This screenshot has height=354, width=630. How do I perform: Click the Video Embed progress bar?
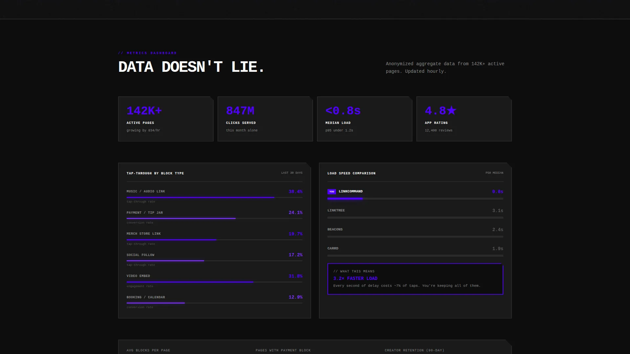point(215,282)
